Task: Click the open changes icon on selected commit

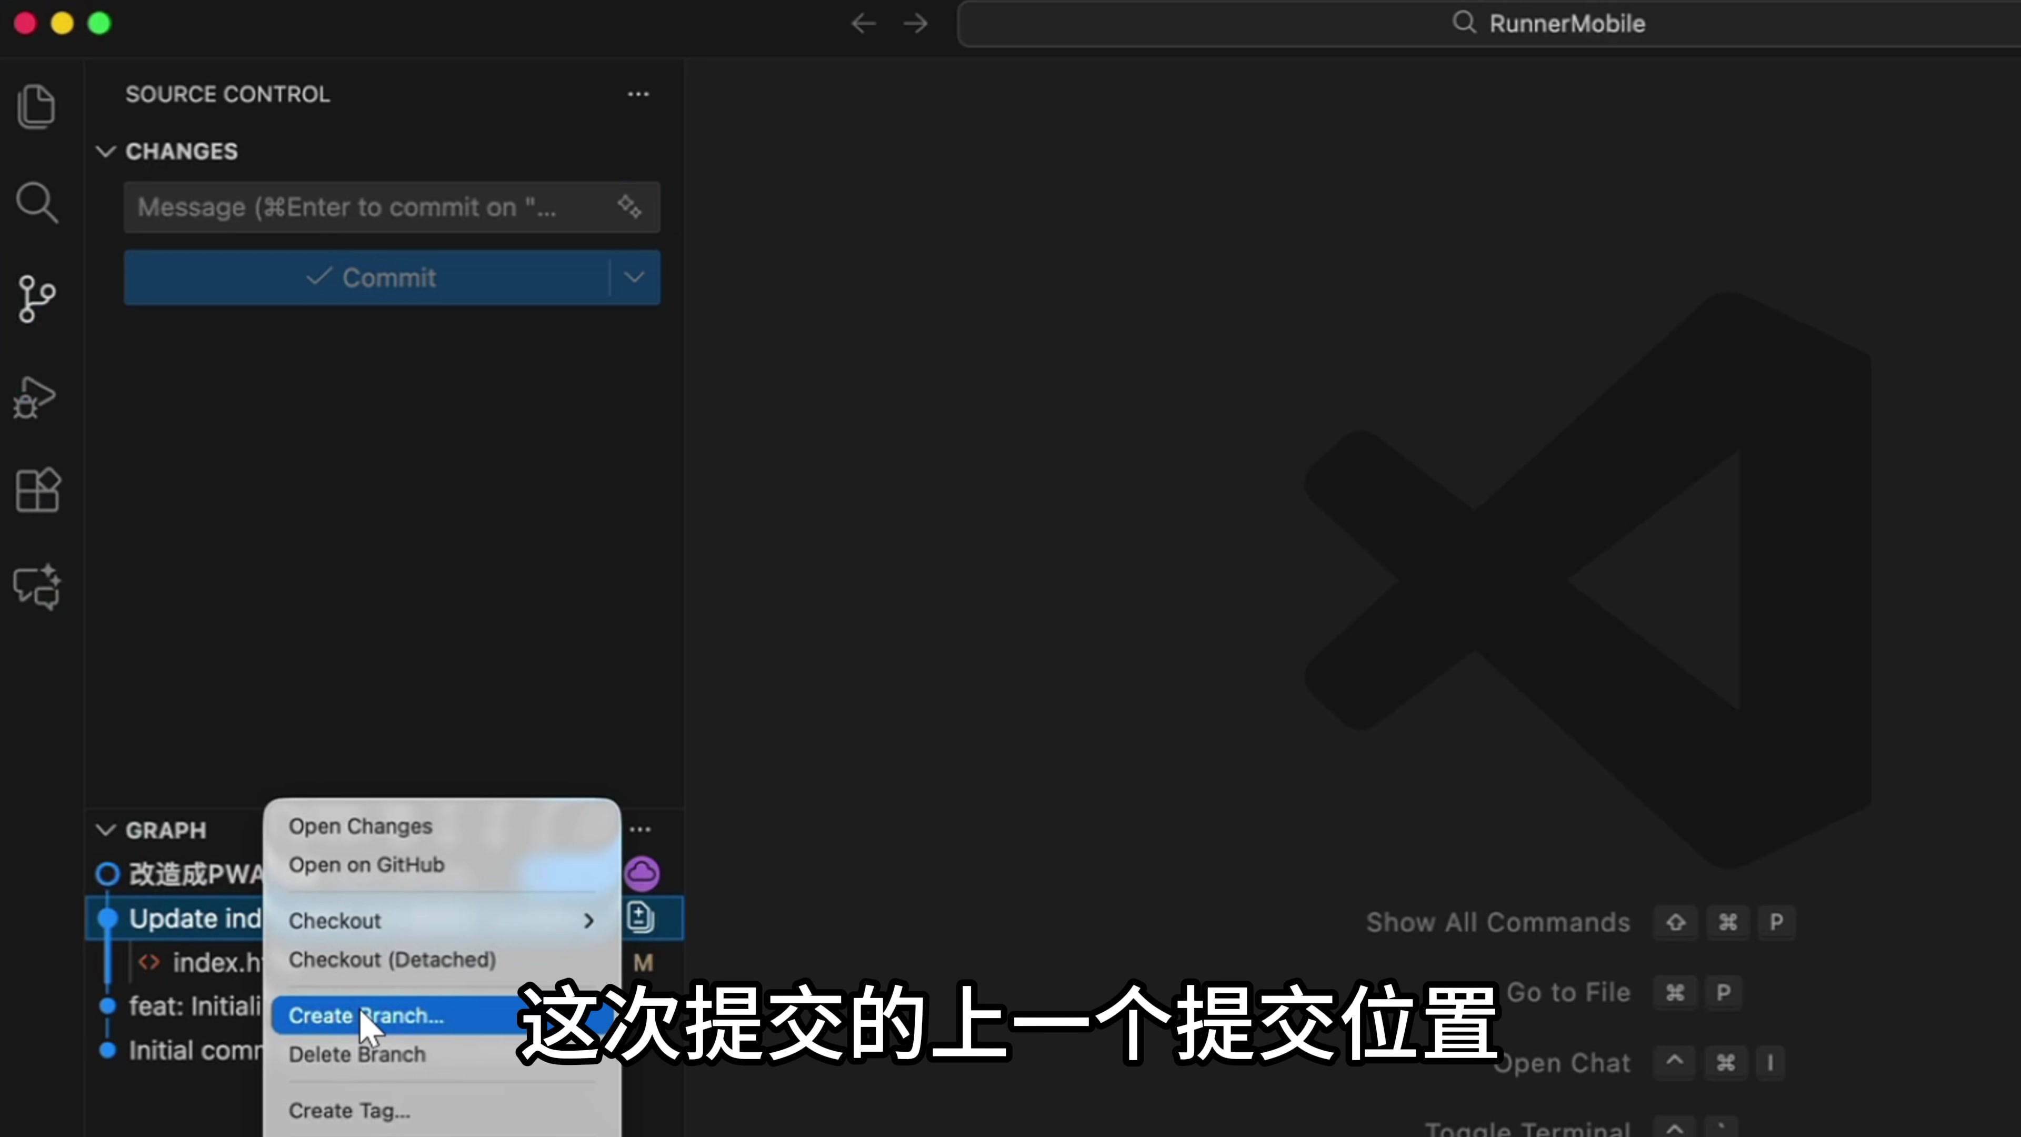Action: (640, 917)
